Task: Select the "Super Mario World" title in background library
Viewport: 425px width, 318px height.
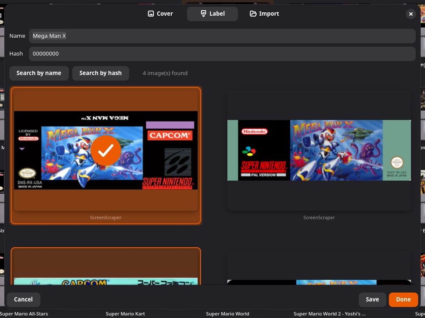Action: pos(227,314)
